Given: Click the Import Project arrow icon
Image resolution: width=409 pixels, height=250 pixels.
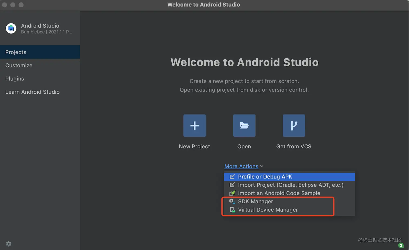Looking at the screenshot, I should 232,185.
